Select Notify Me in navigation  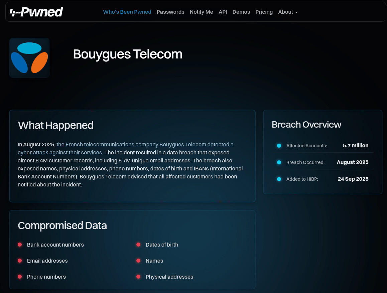click(x=201, y=12)
